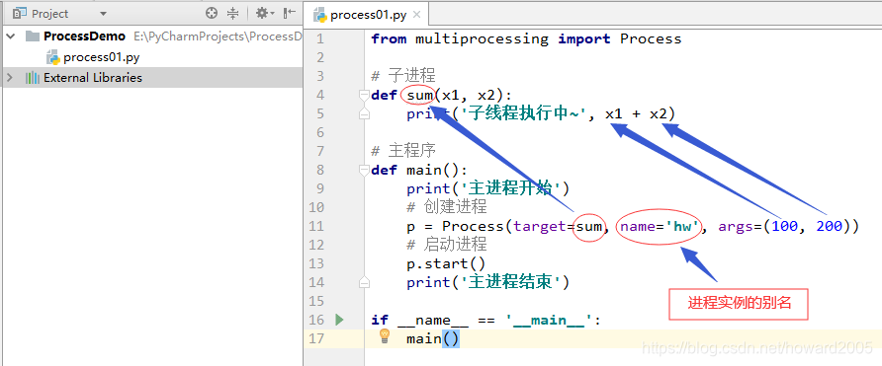The width and height of the screenshot is (882, 366).
Task: Select ProcessDemo project root in tree
Action: [x=84, y=37]
